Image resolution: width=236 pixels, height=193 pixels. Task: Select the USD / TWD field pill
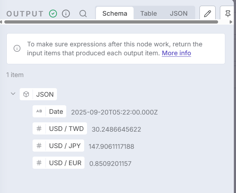tap(66, 129)
